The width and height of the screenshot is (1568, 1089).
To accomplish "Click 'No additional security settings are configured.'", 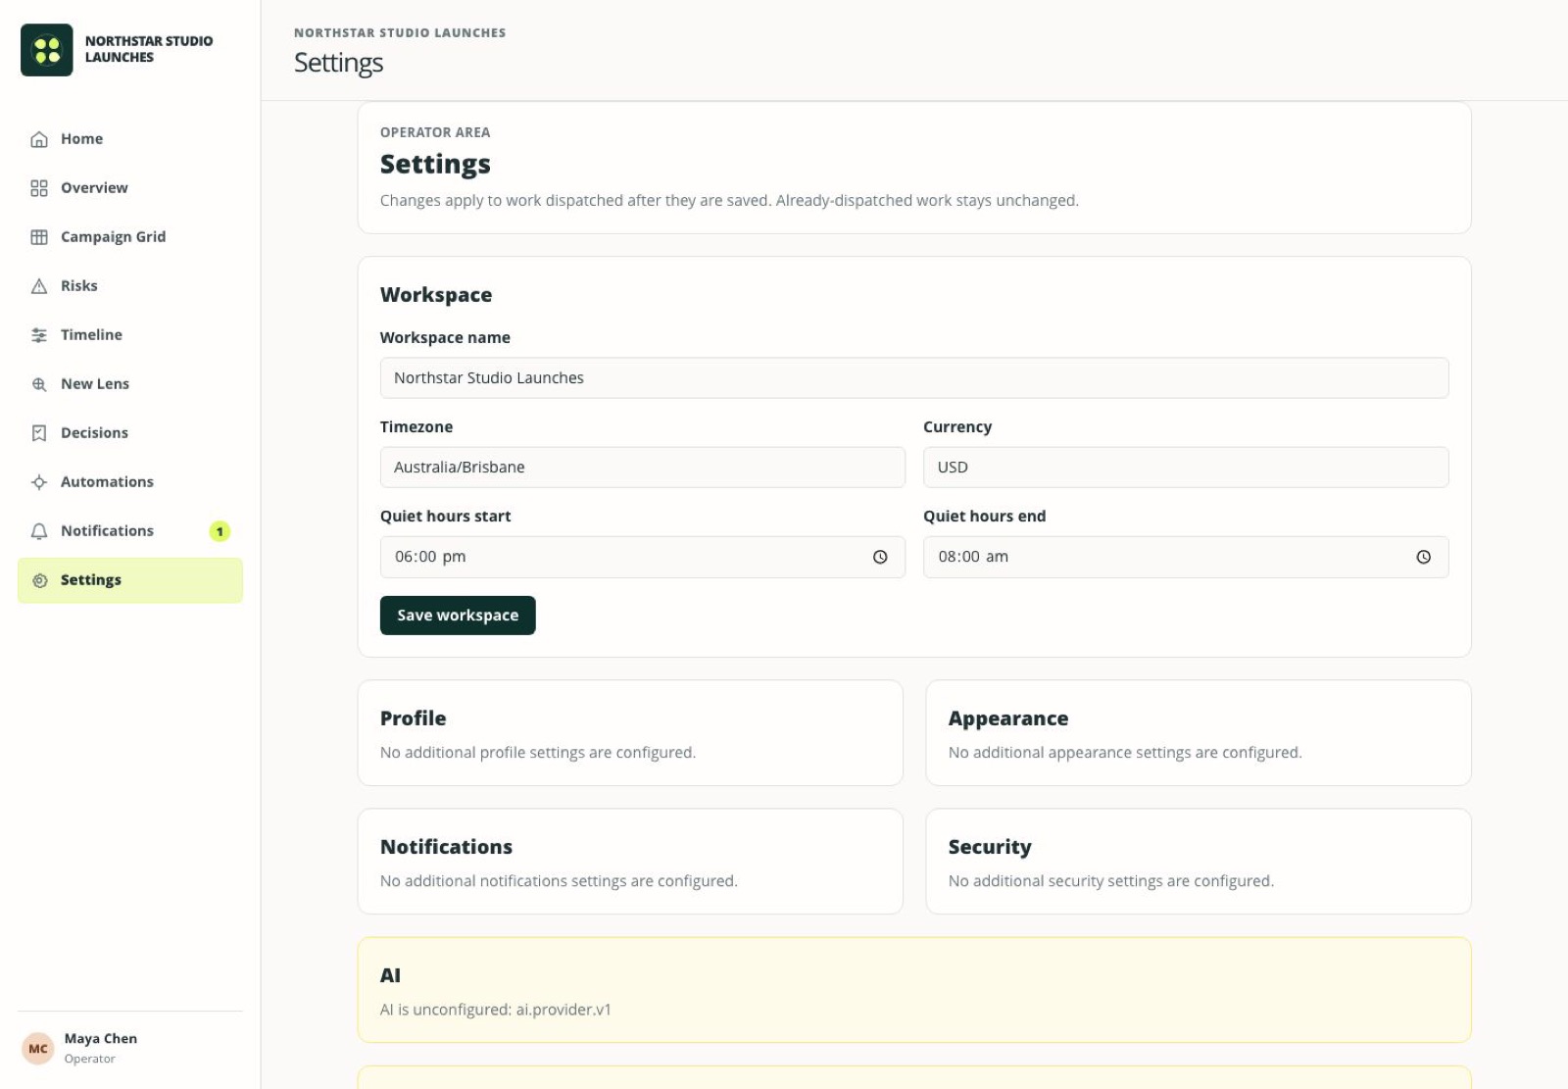I will click(1111, 881).
